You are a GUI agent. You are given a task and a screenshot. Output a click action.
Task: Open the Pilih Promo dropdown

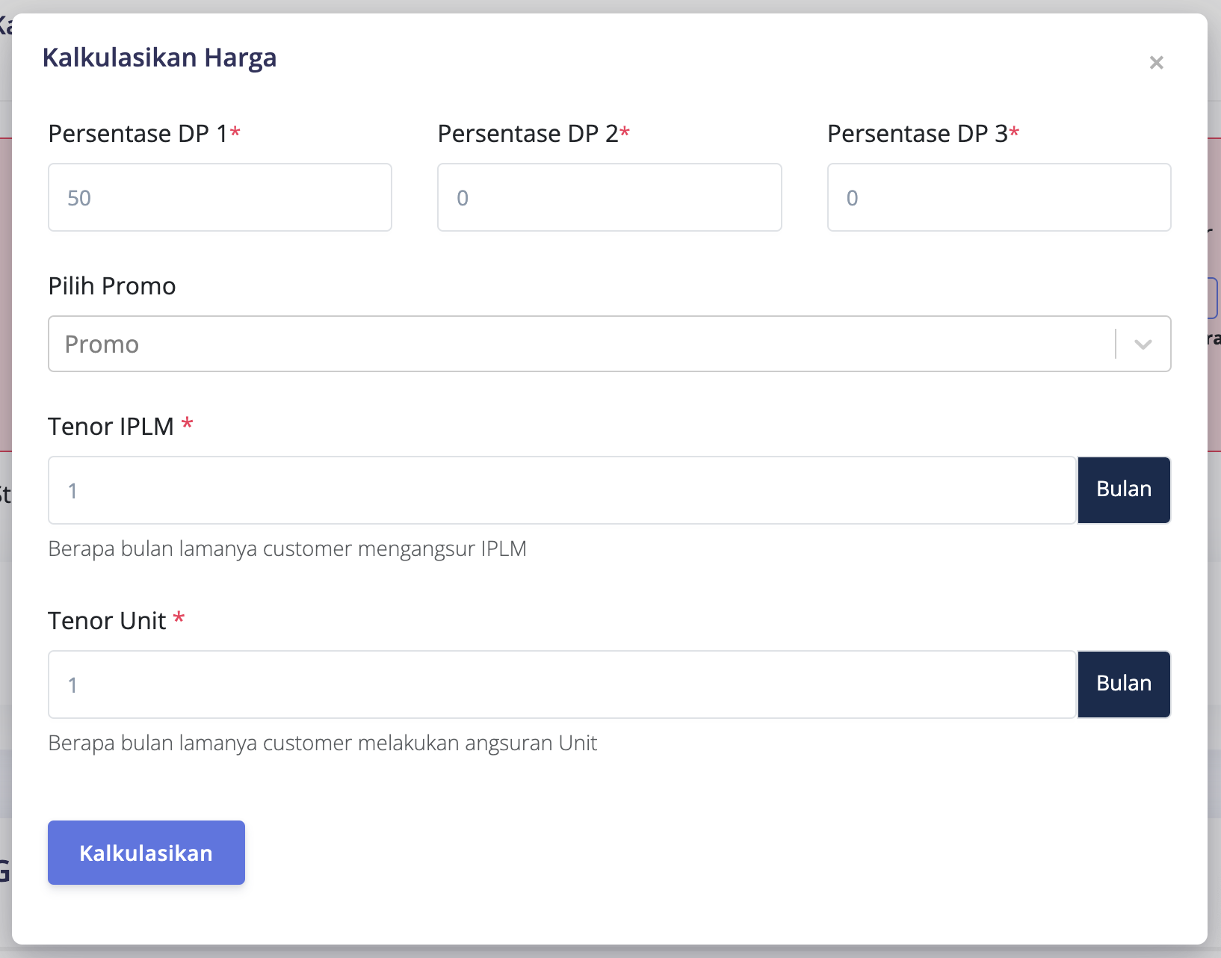pyautogui.click(x=580, y=344)
